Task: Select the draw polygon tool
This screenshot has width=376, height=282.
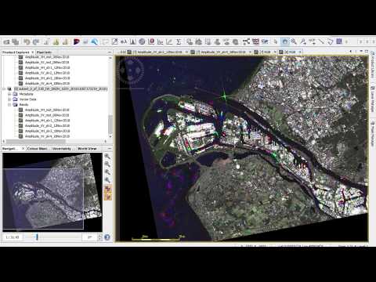Action: click(331, 42)
